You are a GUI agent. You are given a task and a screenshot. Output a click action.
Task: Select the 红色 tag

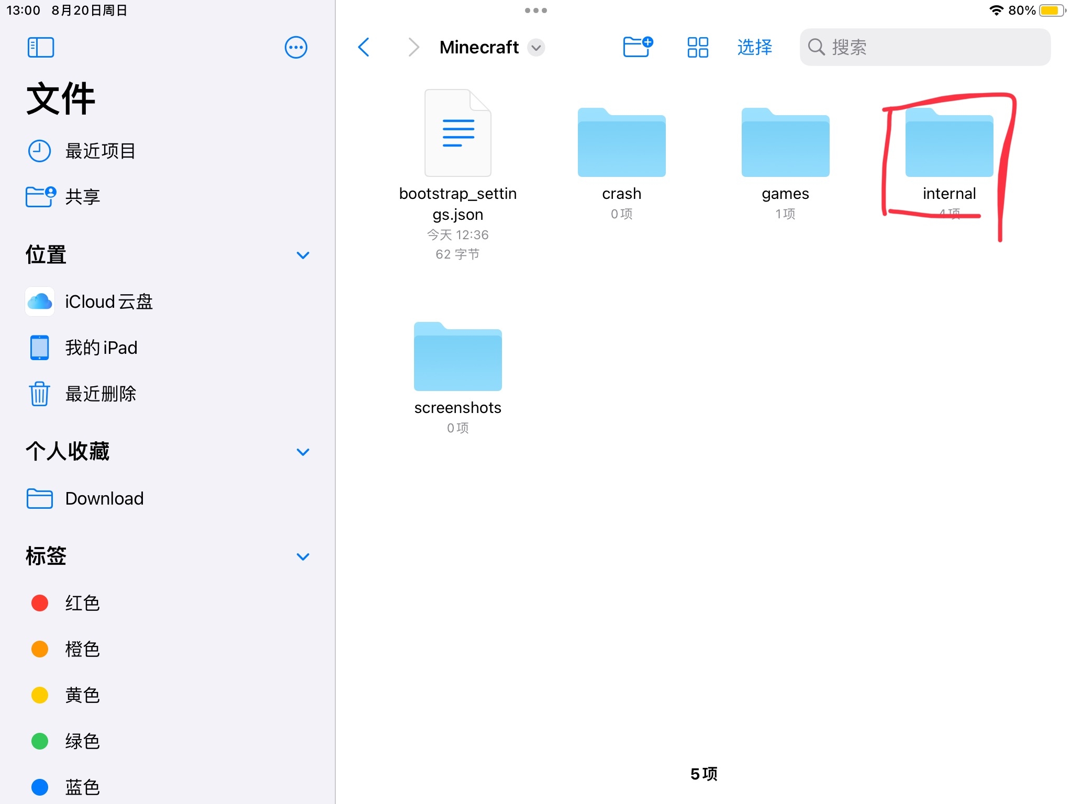pos(167,603)
